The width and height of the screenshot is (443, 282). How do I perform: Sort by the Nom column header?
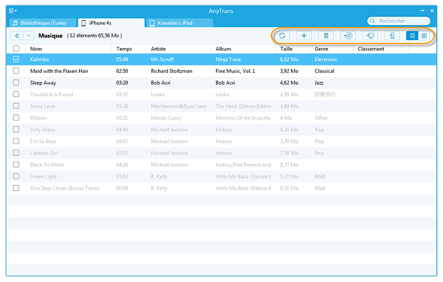[x=68, y=49]
